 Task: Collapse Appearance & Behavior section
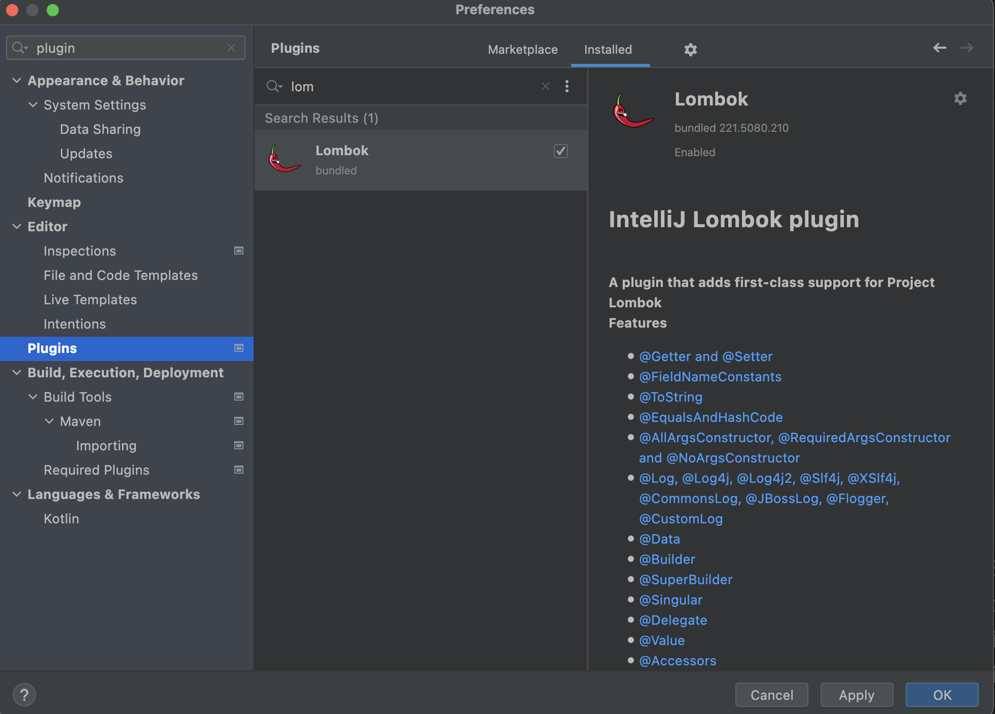tap(17, 80)
